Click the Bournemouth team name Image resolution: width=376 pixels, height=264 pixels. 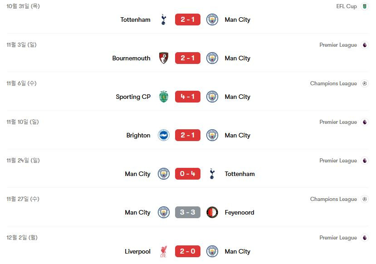pos(131,58)
